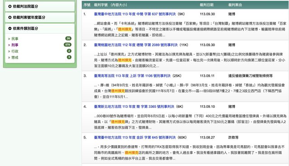This screenshot has height=166, width=289.
Task: Open 新北地方法院 113 年度簡字第 3365 號 judgment
Action: 134,107
